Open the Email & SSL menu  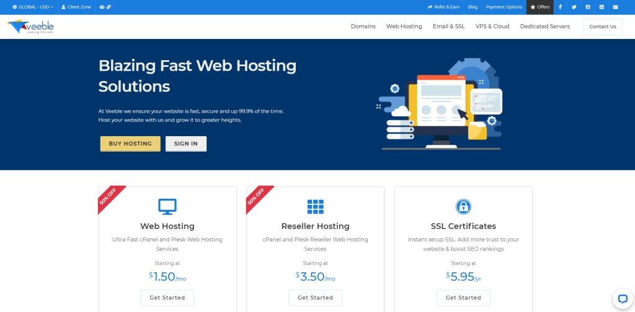(x=449, y=26)
